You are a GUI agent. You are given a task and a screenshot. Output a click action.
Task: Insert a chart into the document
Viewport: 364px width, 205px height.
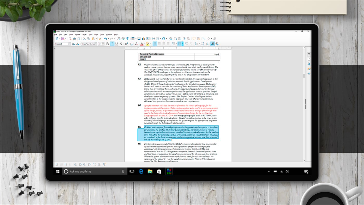(143, 38)
